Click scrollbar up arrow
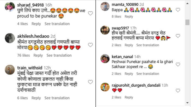The image size is (191, 107). coord(187,4)
